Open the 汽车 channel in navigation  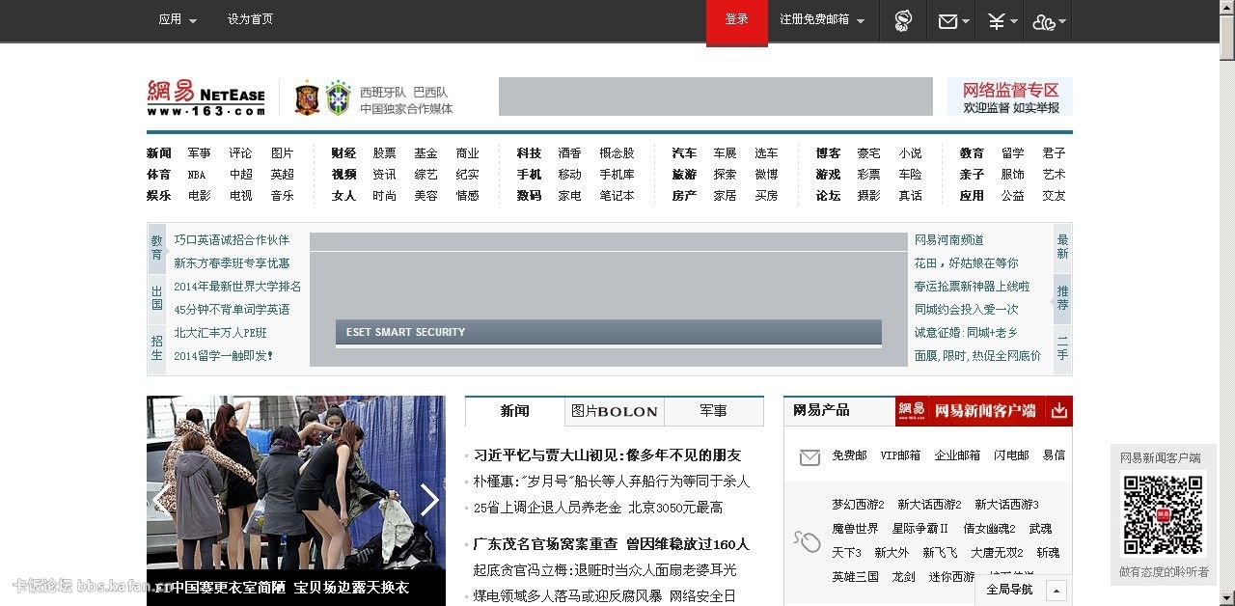[684, 153]
